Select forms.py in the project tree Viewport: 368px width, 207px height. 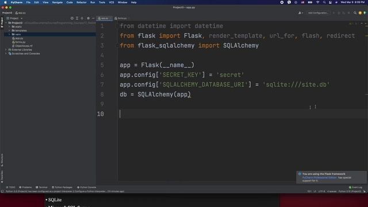pos(19,42)
